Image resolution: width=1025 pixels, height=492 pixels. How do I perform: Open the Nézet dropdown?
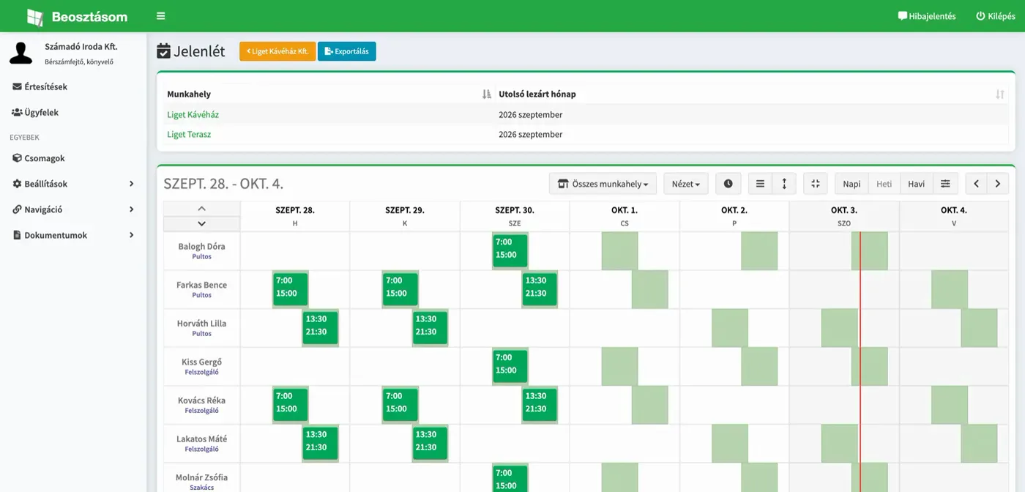tap(686, 184)
